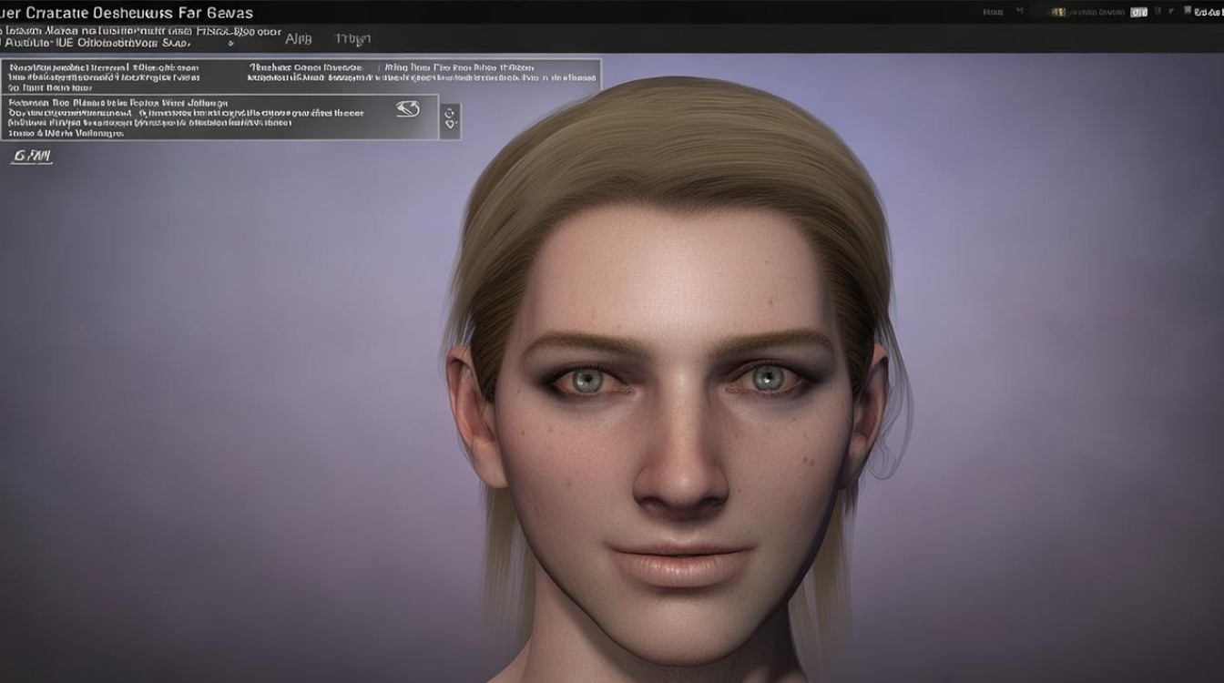Select the character's lips on the face preview

coord(681,564)
